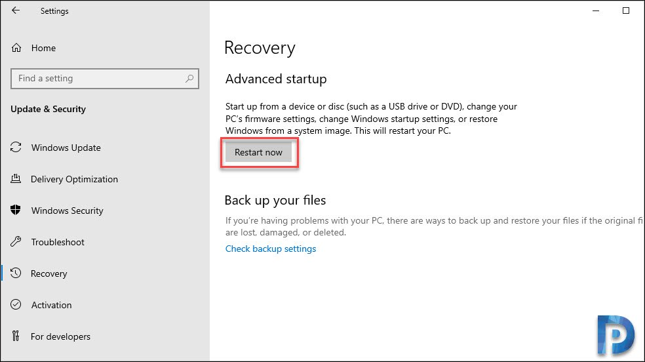
Task: Click the Advanced startup heading
Action: 276,79
